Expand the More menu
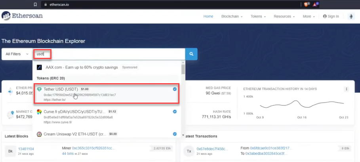The height and width of the screenshot is (162, 360). pyautogui.click(x=309, y=17)
